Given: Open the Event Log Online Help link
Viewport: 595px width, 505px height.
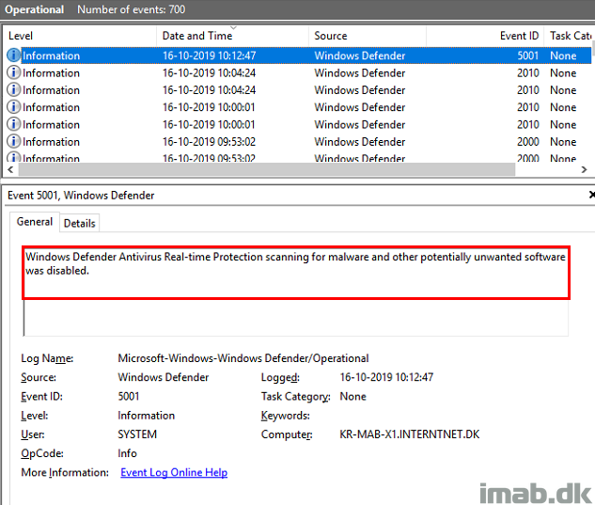Looking at the screenshot, I should [x=174, y=472].
